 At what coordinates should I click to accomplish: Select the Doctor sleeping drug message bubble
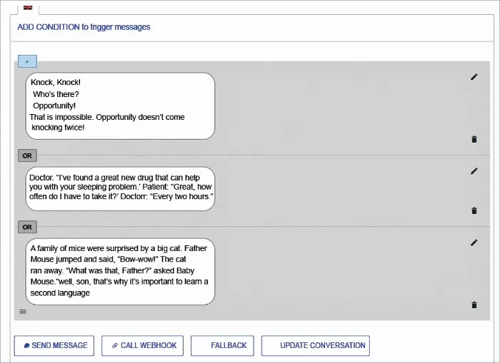pyautogui.click(x=120, y=189)
